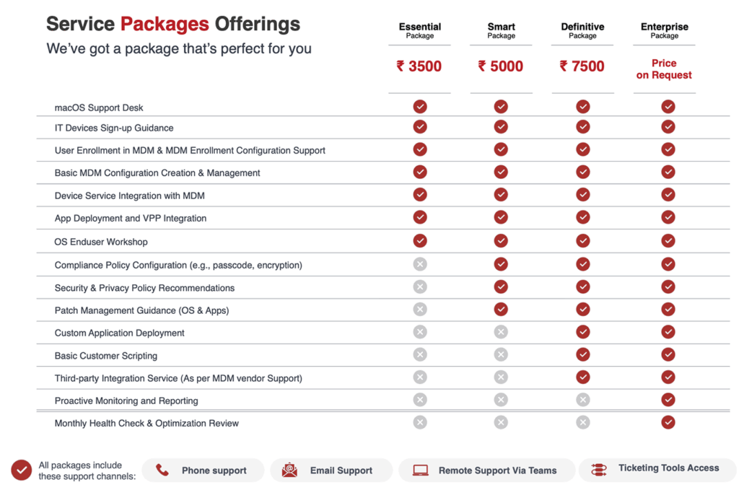Click Definitive grey X for Proactive Monitoring
The height and width of the screenshot is (490, 739).
pos(583,400)
